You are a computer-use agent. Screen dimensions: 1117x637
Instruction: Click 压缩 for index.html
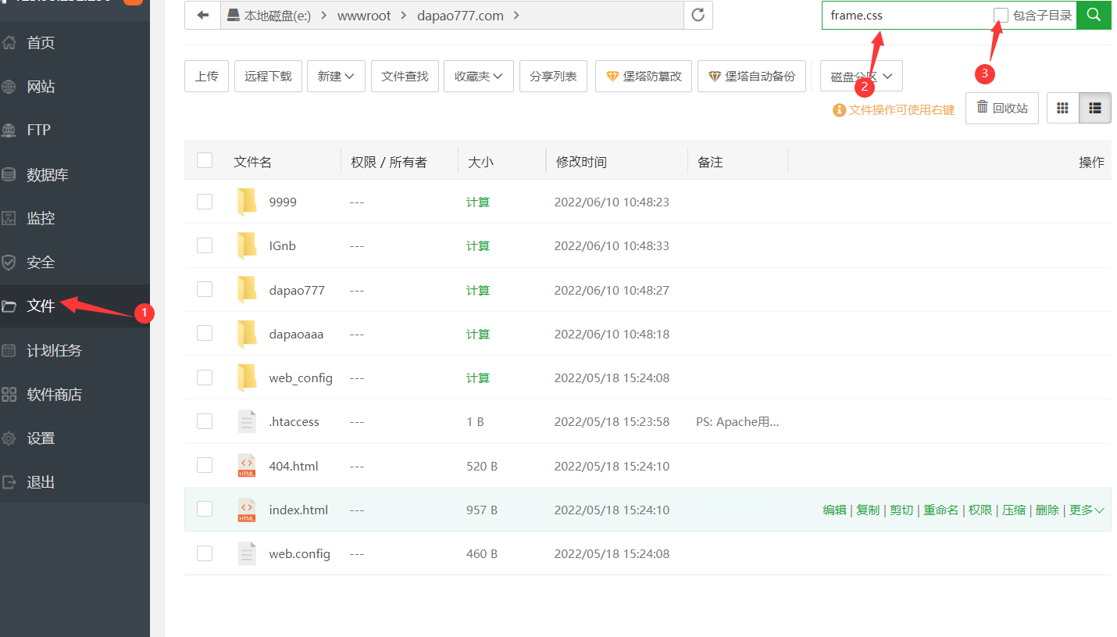point(1014,510)
